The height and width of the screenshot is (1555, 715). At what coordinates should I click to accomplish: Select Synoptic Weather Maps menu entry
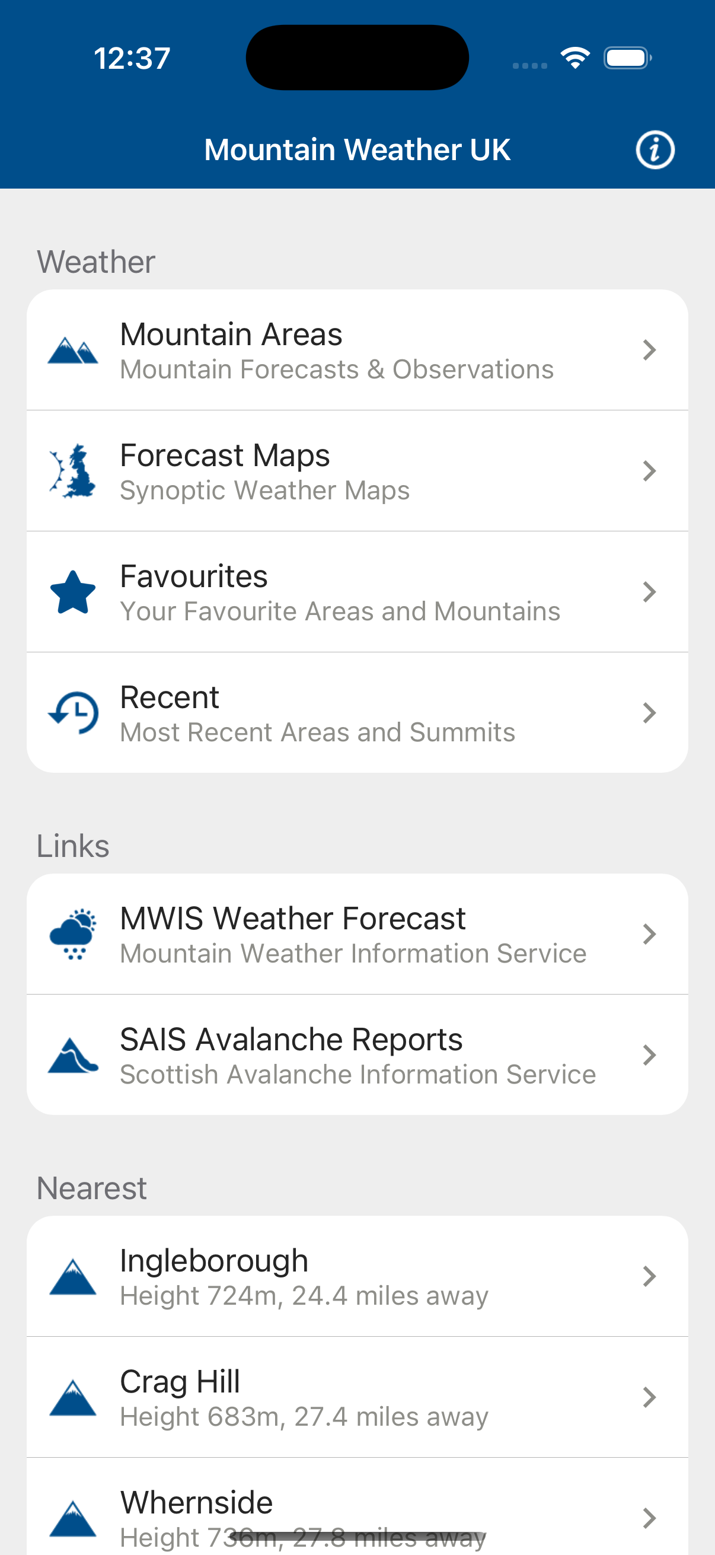[264, 490]
